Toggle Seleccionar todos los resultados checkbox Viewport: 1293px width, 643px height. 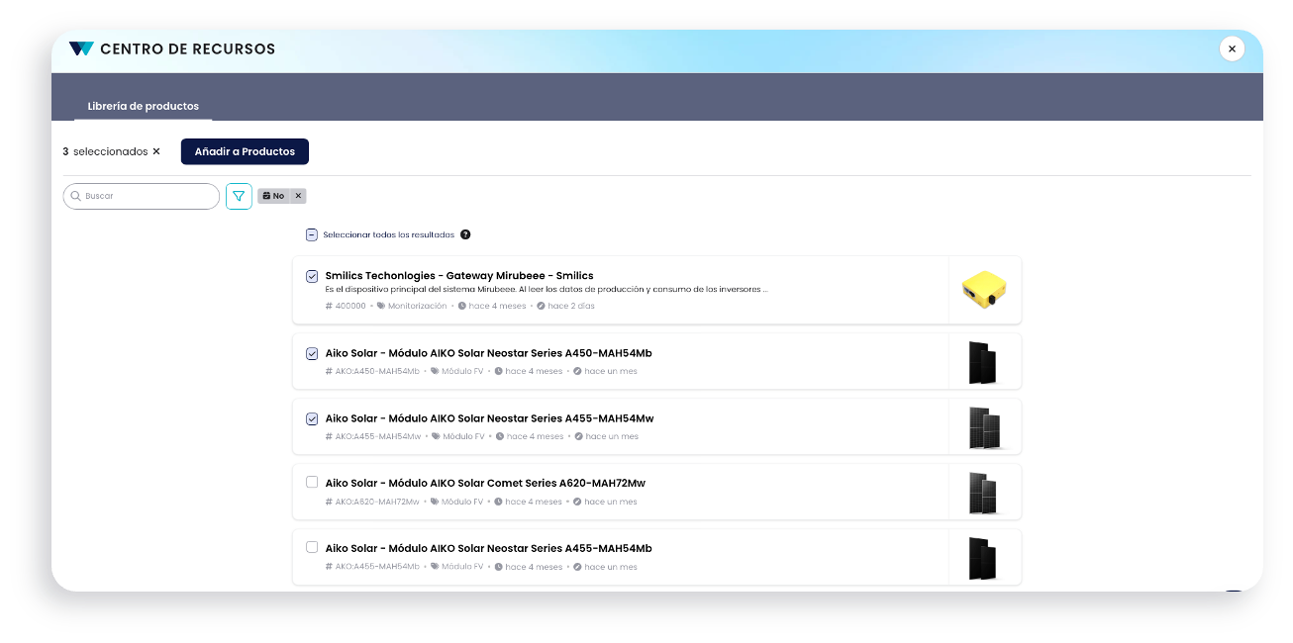[x=311, y=234]
